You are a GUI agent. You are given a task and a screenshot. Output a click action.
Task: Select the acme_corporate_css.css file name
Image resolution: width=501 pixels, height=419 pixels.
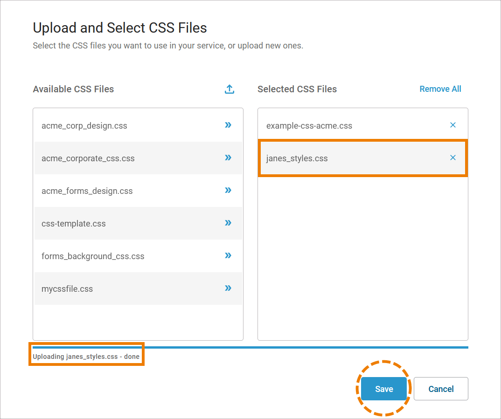click(x=88, y=158)
